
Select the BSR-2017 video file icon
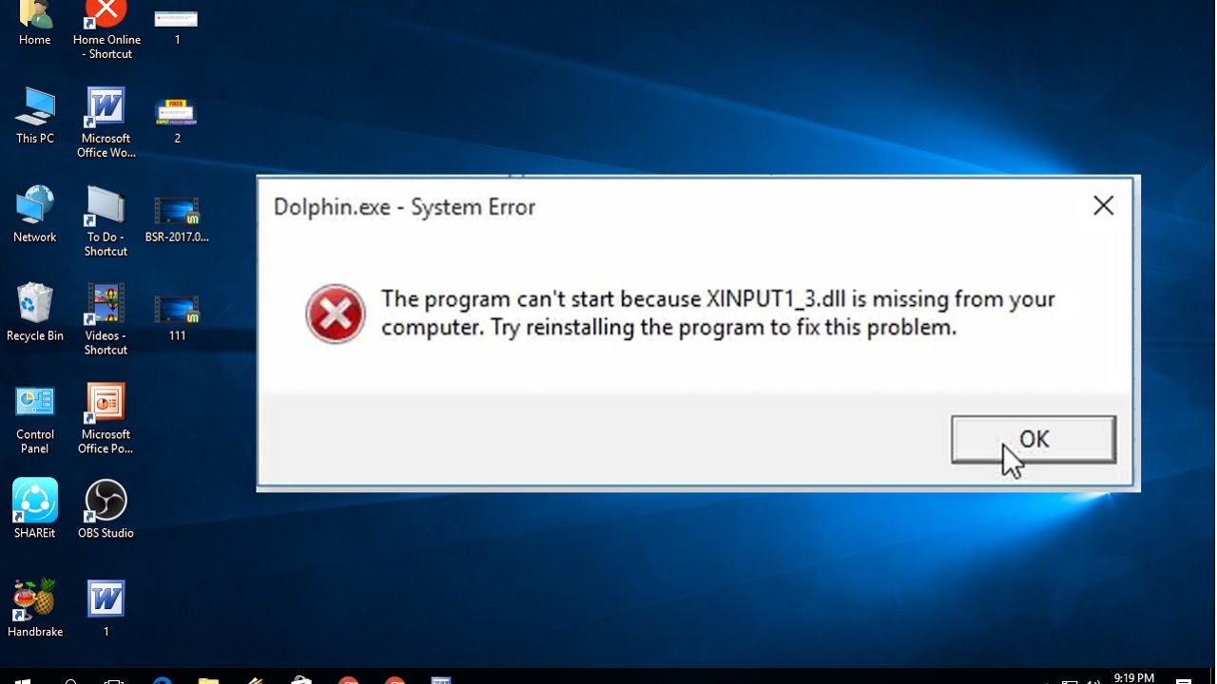[177, 218]
